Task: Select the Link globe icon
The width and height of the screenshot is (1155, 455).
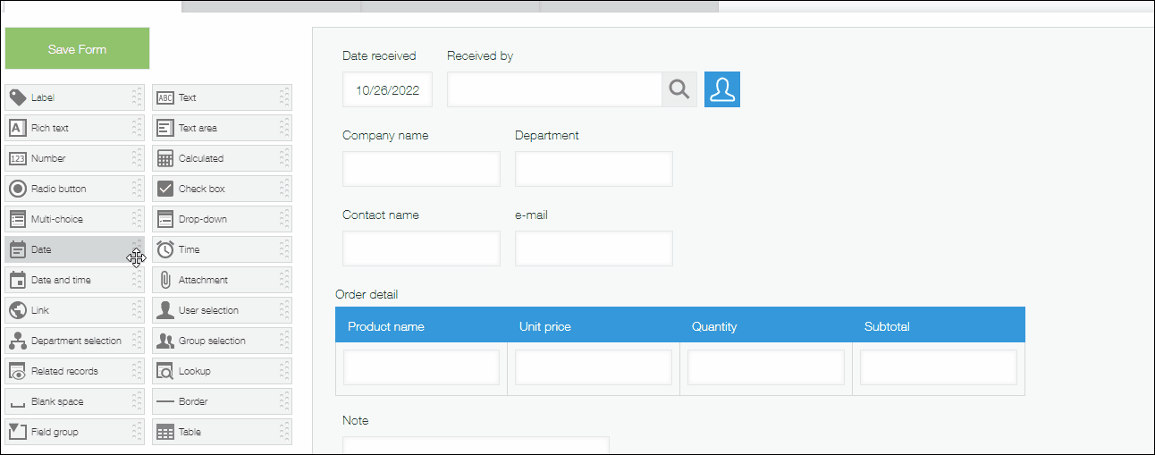Action: [17, 310]
